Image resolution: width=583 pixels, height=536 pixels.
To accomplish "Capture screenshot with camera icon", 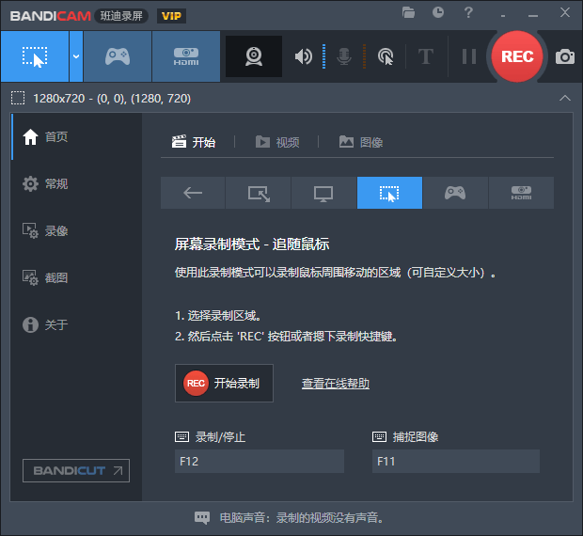I will 565,56.
